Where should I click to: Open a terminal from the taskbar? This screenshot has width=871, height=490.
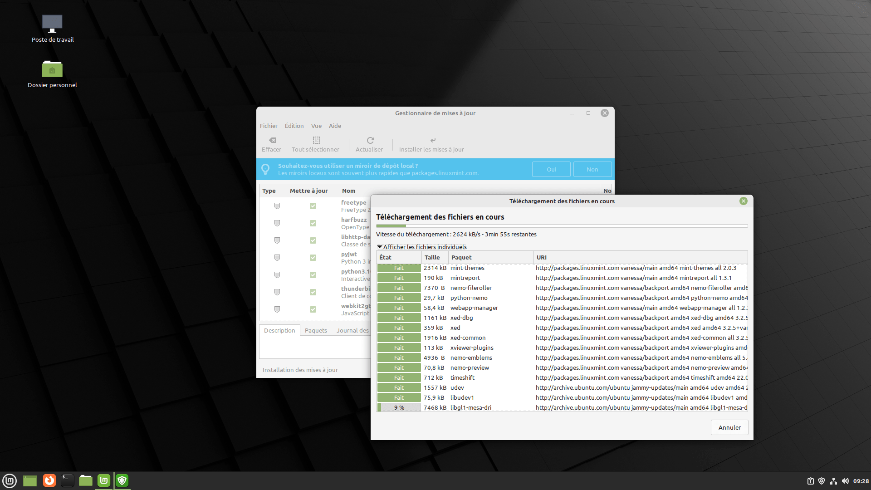click(67, 480)
